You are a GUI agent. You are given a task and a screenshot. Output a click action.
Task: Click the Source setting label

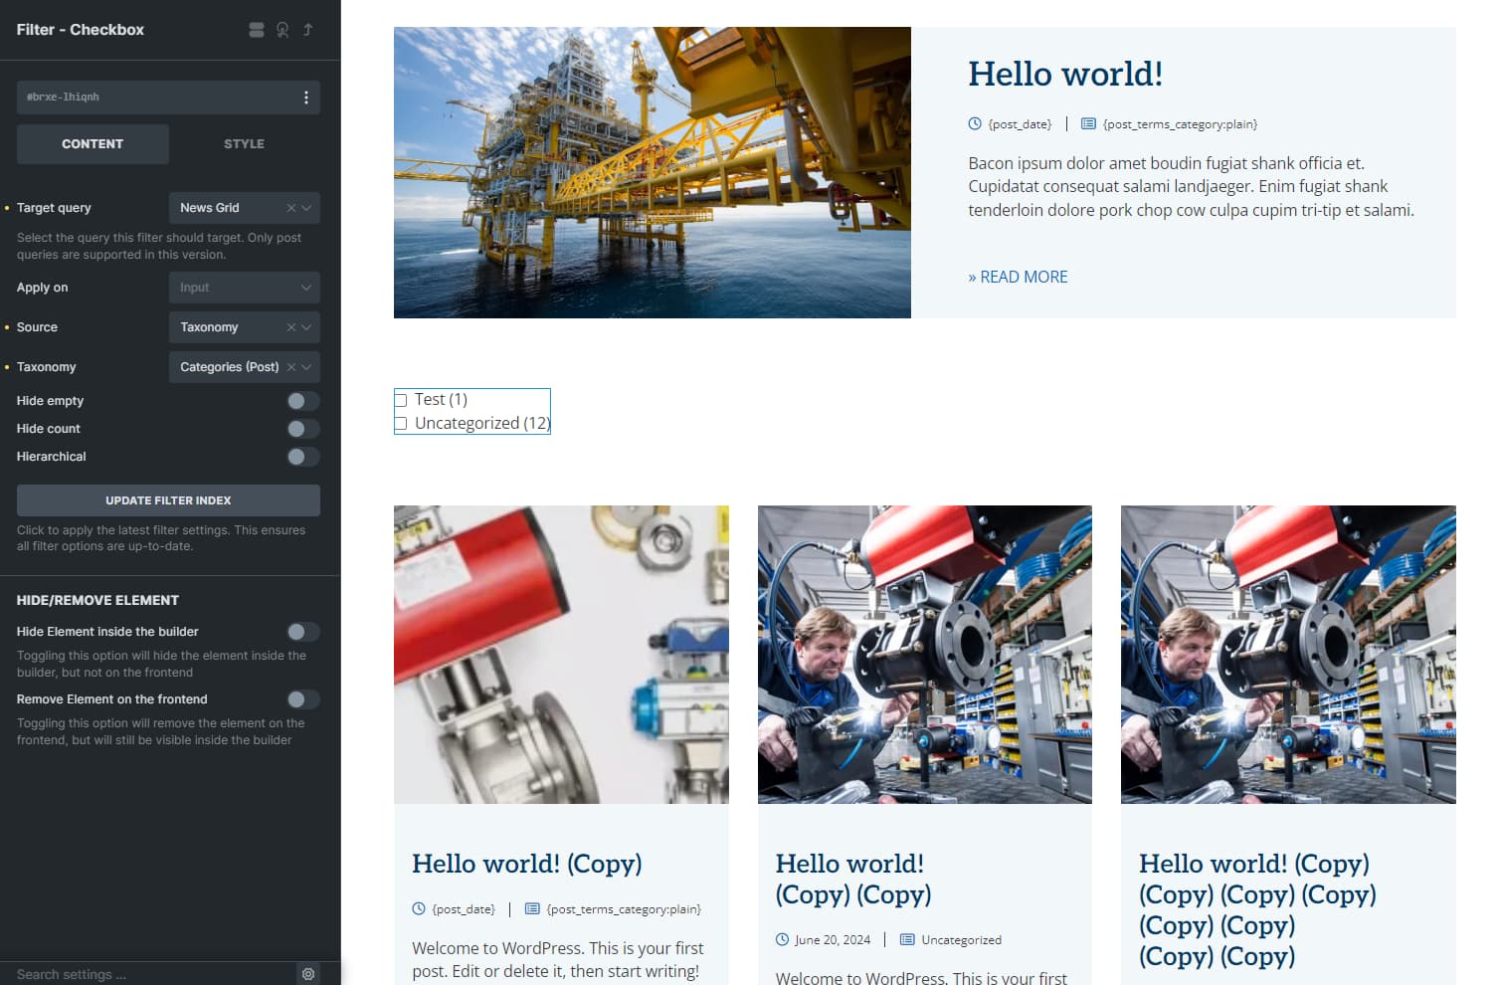pyautogui.click(x=37, y=327)
